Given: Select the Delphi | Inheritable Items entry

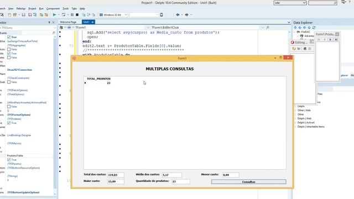Looking at the screenshot, I should coord(311,127).
